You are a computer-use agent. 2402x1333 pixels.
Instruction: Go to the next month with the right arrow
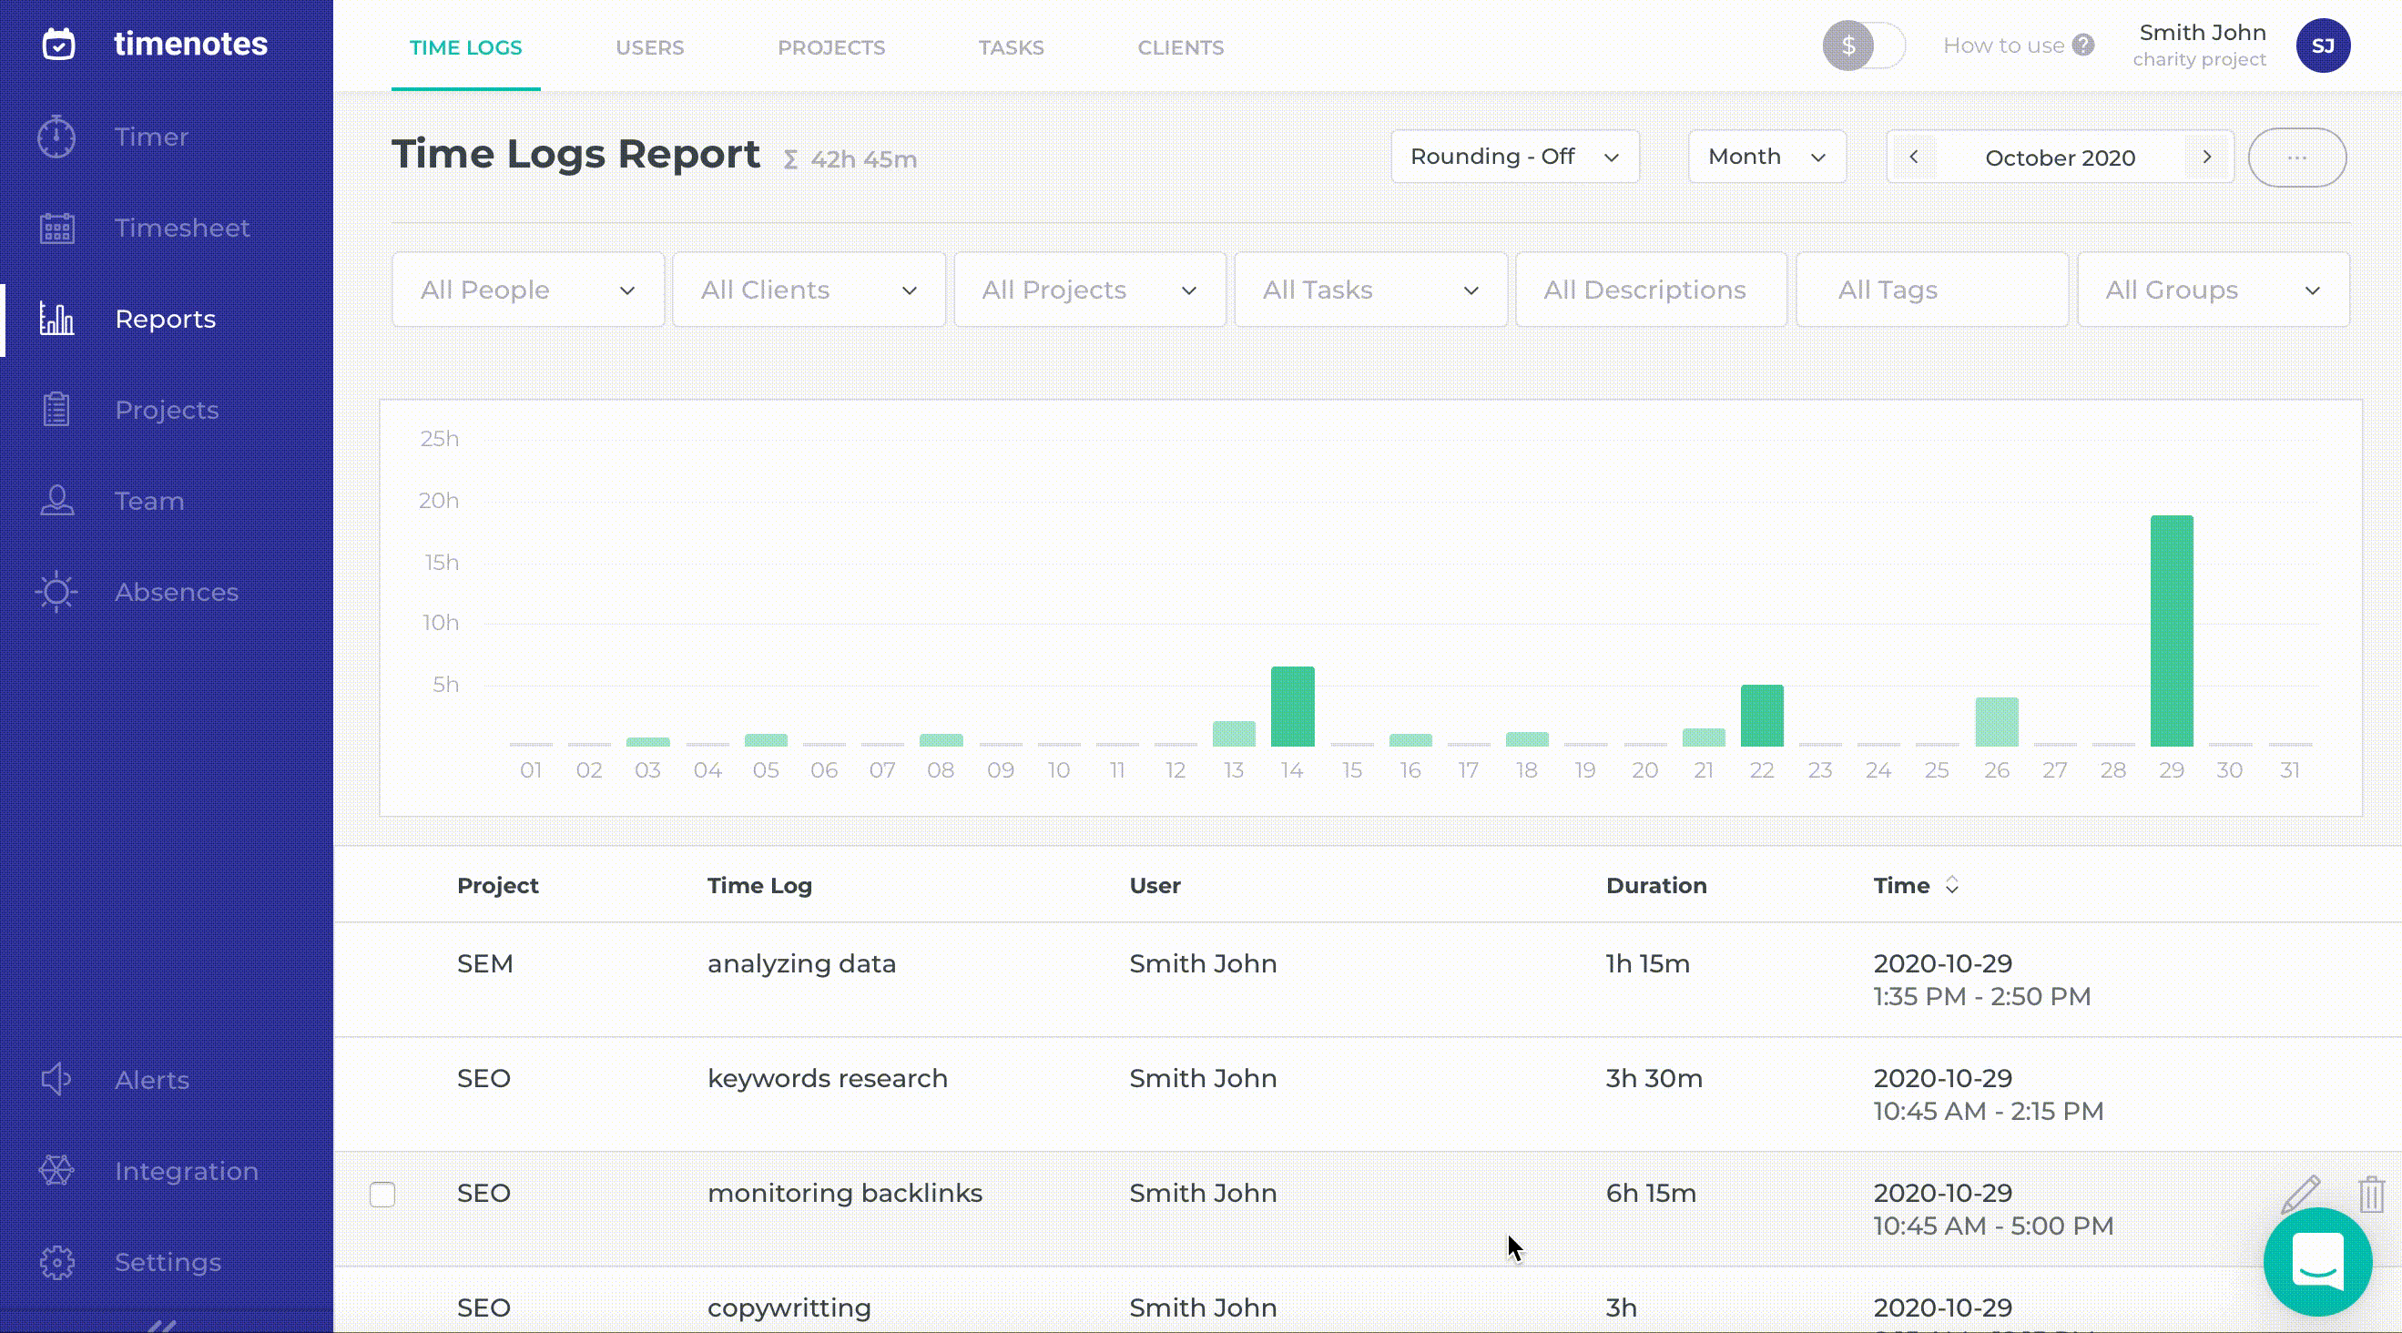pyautogui.click(x=2206, y=158)
